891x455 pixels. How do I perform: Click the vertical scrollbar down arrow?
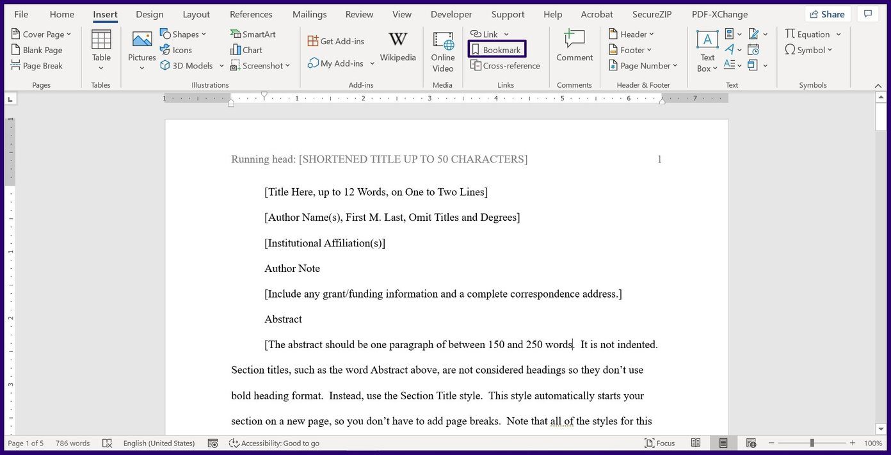pyautogui.click(x=881, y=429)
